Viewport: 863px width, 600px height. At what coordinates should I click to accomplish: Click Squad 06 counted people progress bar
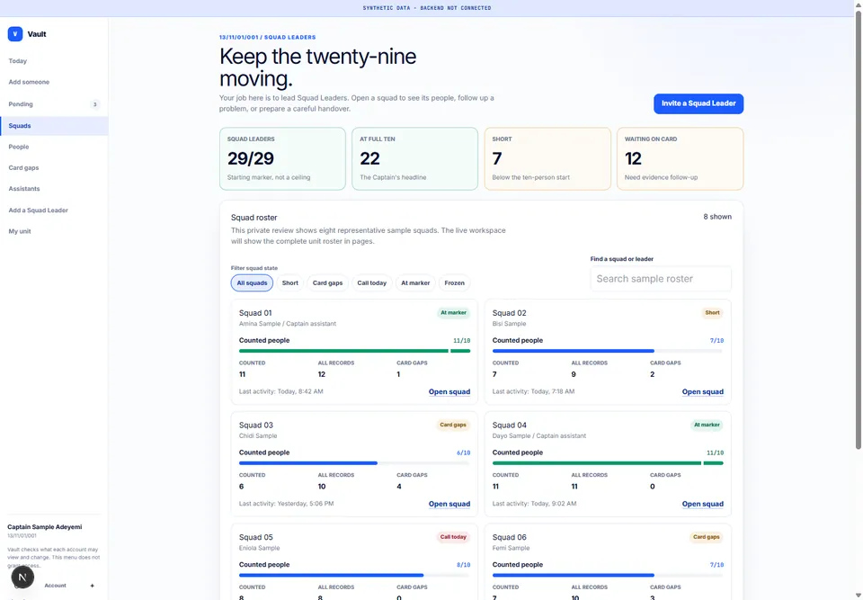[608, 575]
